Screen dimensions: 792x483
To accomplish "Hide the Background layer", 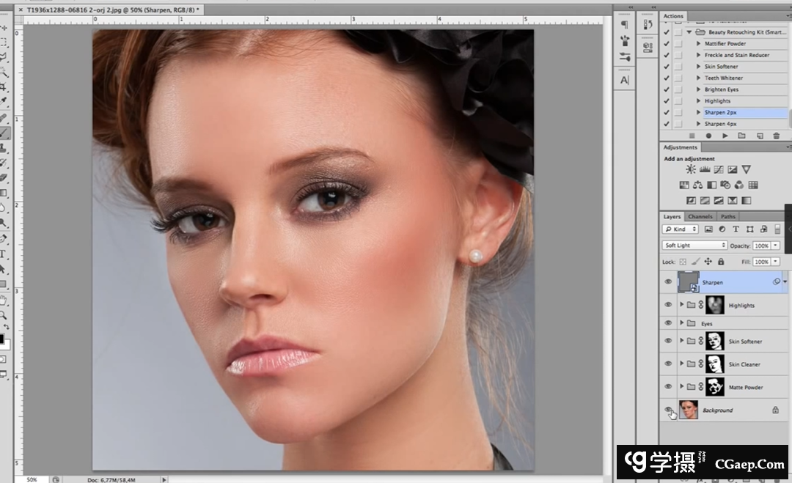I will (x=668, y=410).
